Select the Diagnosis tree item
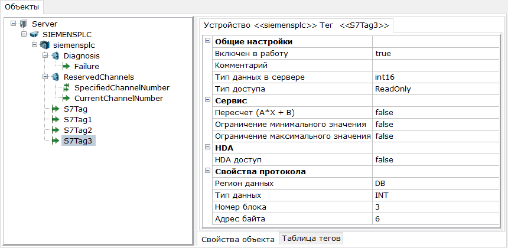Screen dimensions: 508x248 pyautogui.click(x=82, y=56)
